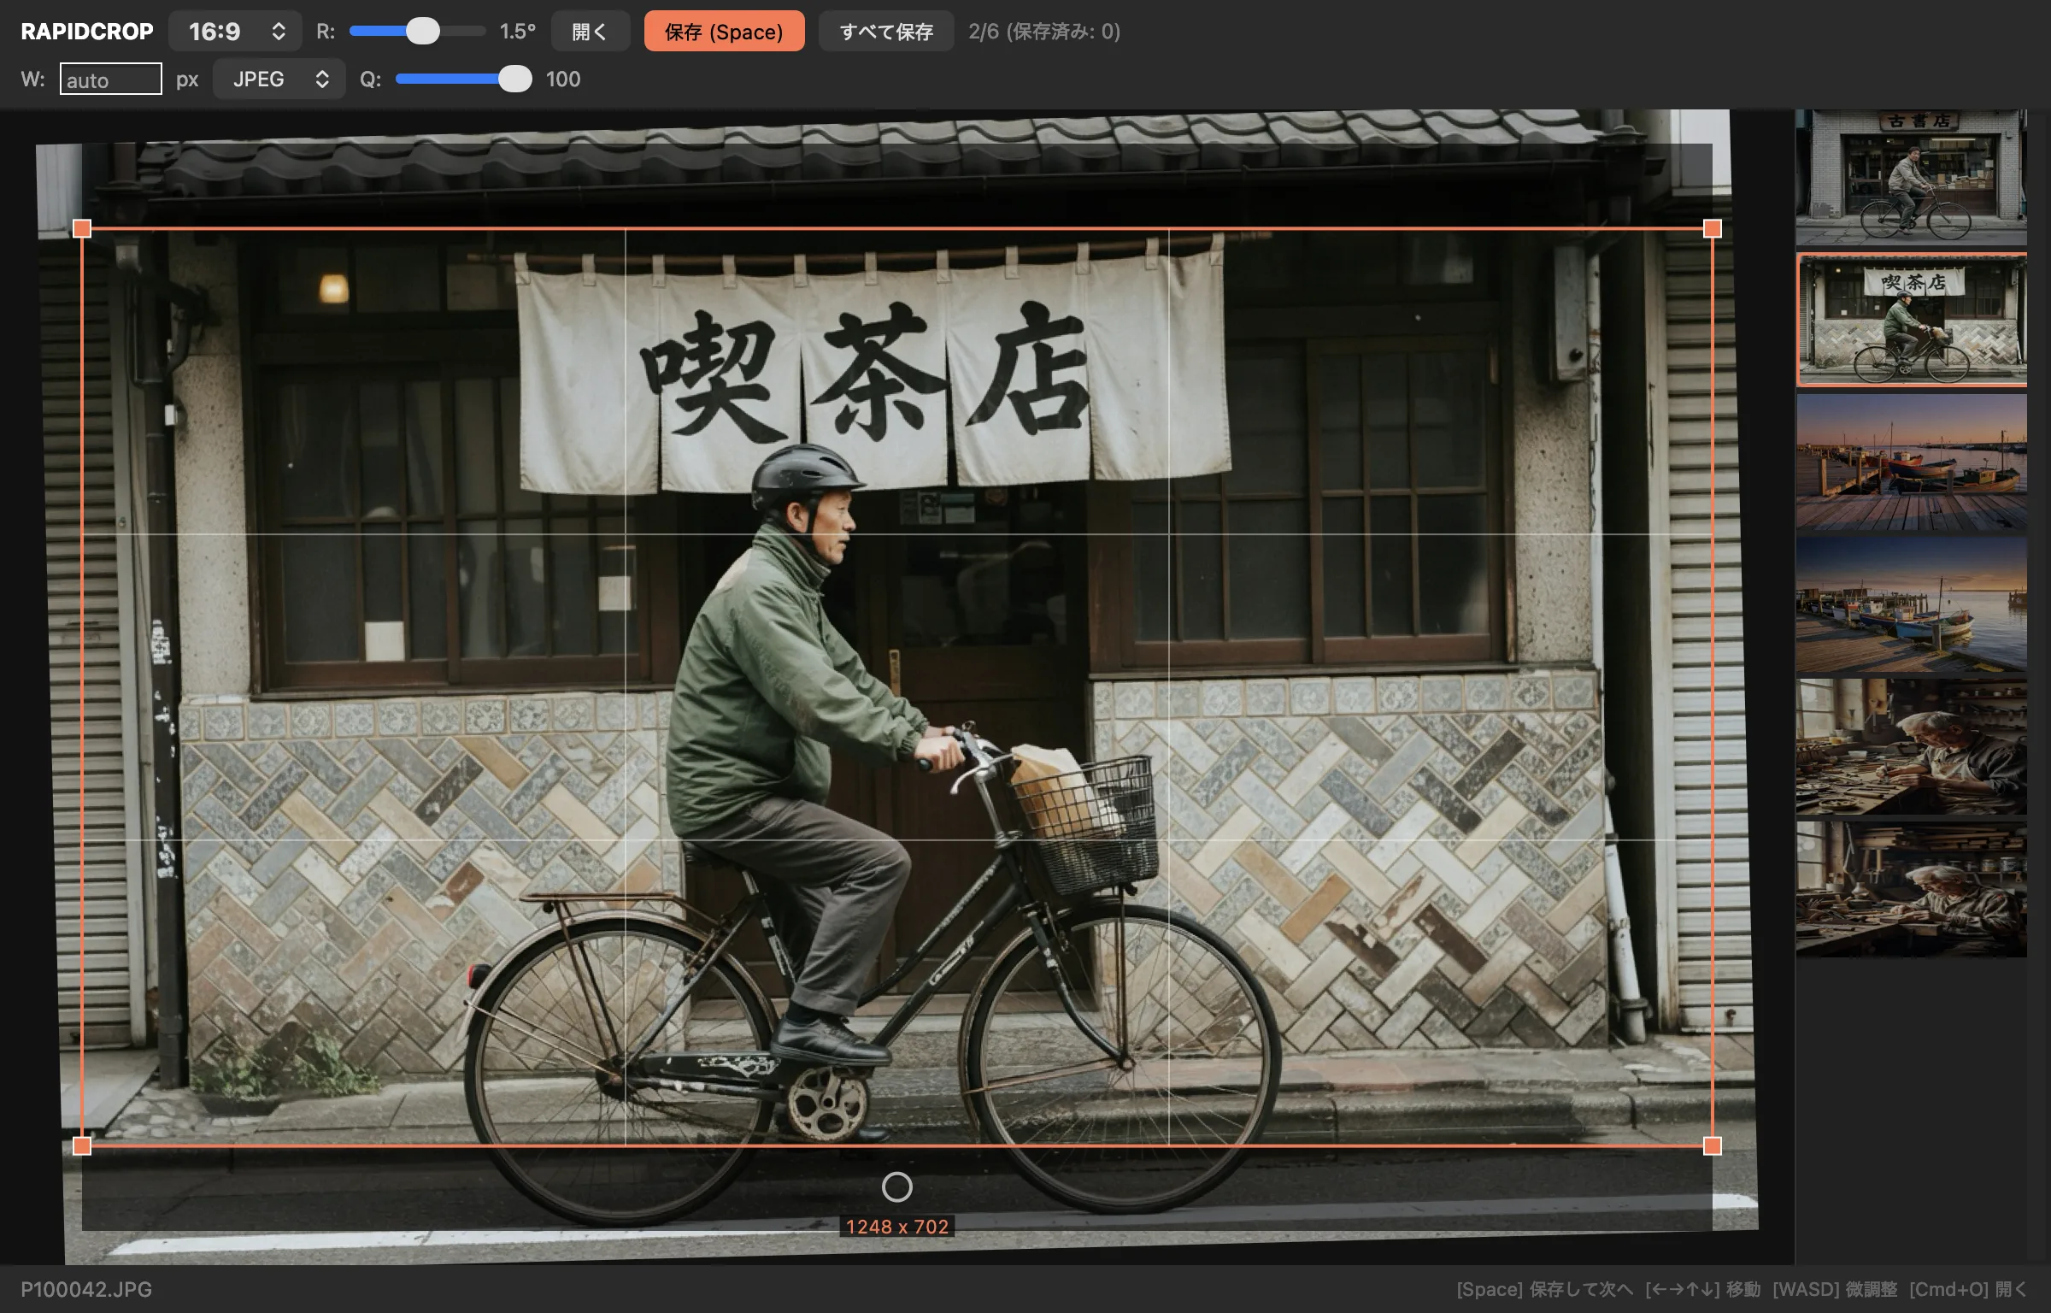Image resolution: width=2051 pixels, height=1313 pixels.
Task: Click the rotation slider handle
Action: [x=422, y=32]
